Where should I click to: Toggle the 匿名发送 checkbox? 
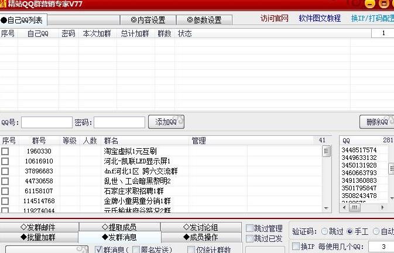[136, 249]
